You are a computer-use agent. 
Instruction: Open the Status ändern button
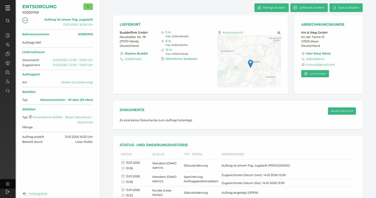(346, 8)
